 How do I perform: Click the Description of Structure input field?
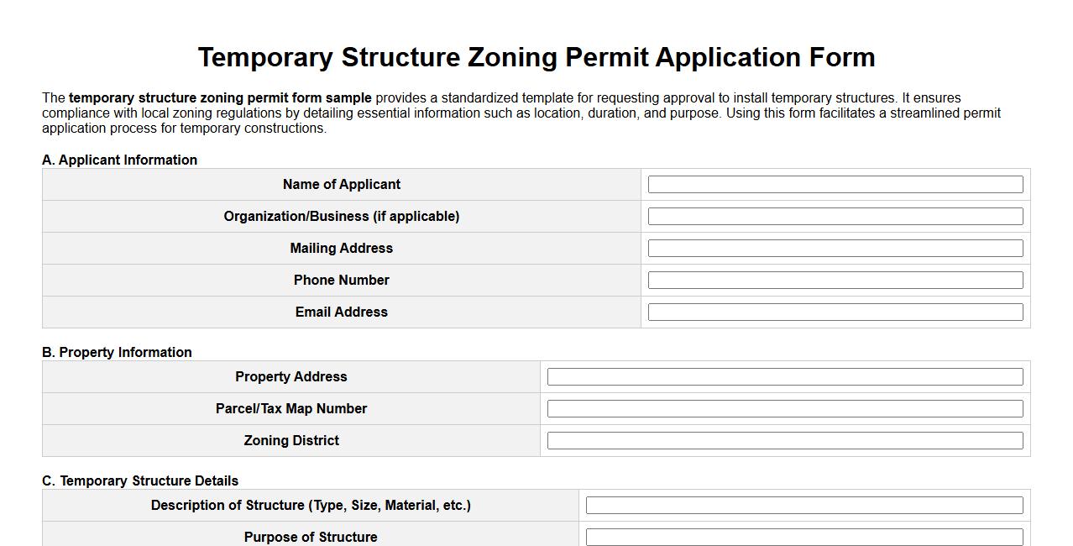coord(804,505)
